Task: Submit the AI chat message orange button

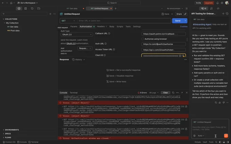Action: (226, 136)
